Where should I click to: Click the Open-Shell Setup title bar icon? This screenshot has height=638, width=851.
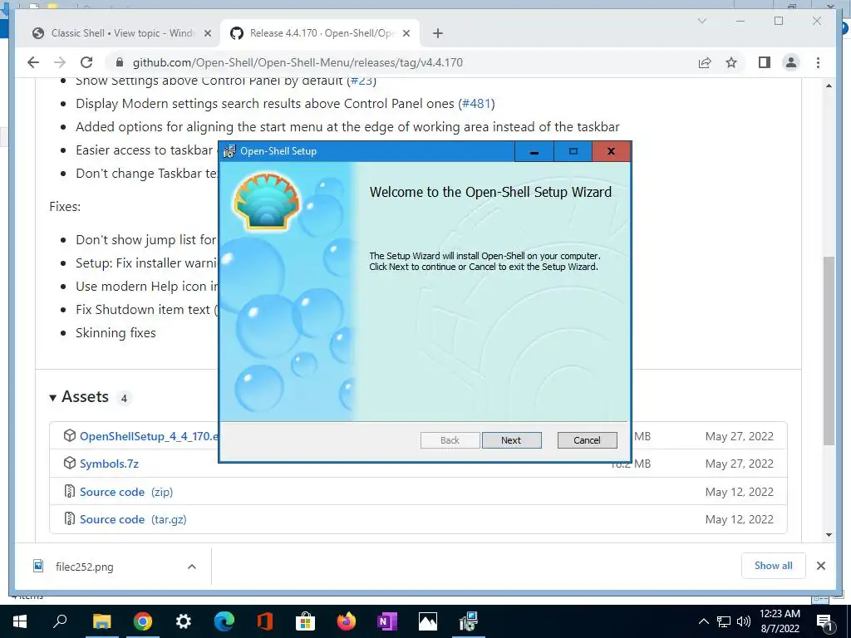click(x=230, y=151)
